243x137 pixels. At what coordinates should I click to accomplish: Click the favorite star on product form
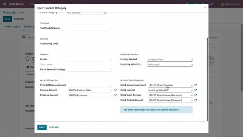click(x=27, y=59)
